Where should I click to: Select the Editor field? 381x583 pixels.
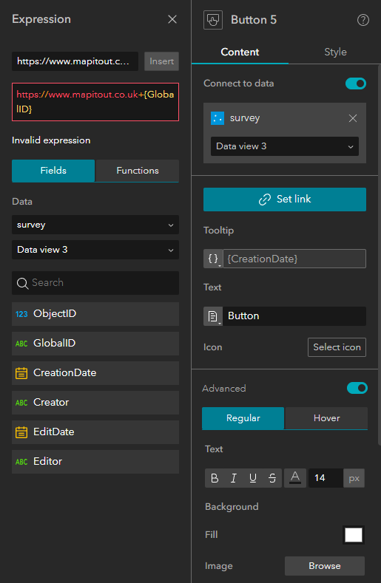pyautogui.click(x=95, y=462)
